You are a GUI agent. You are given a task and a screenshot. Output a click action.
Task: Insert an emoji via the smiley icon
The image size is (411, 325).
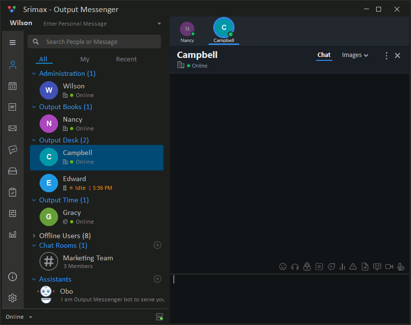click(283, 267)
